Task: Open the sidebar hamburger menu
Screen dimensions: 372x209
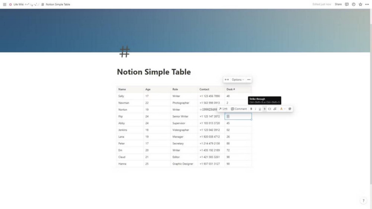Action: (x=4, y=4)
